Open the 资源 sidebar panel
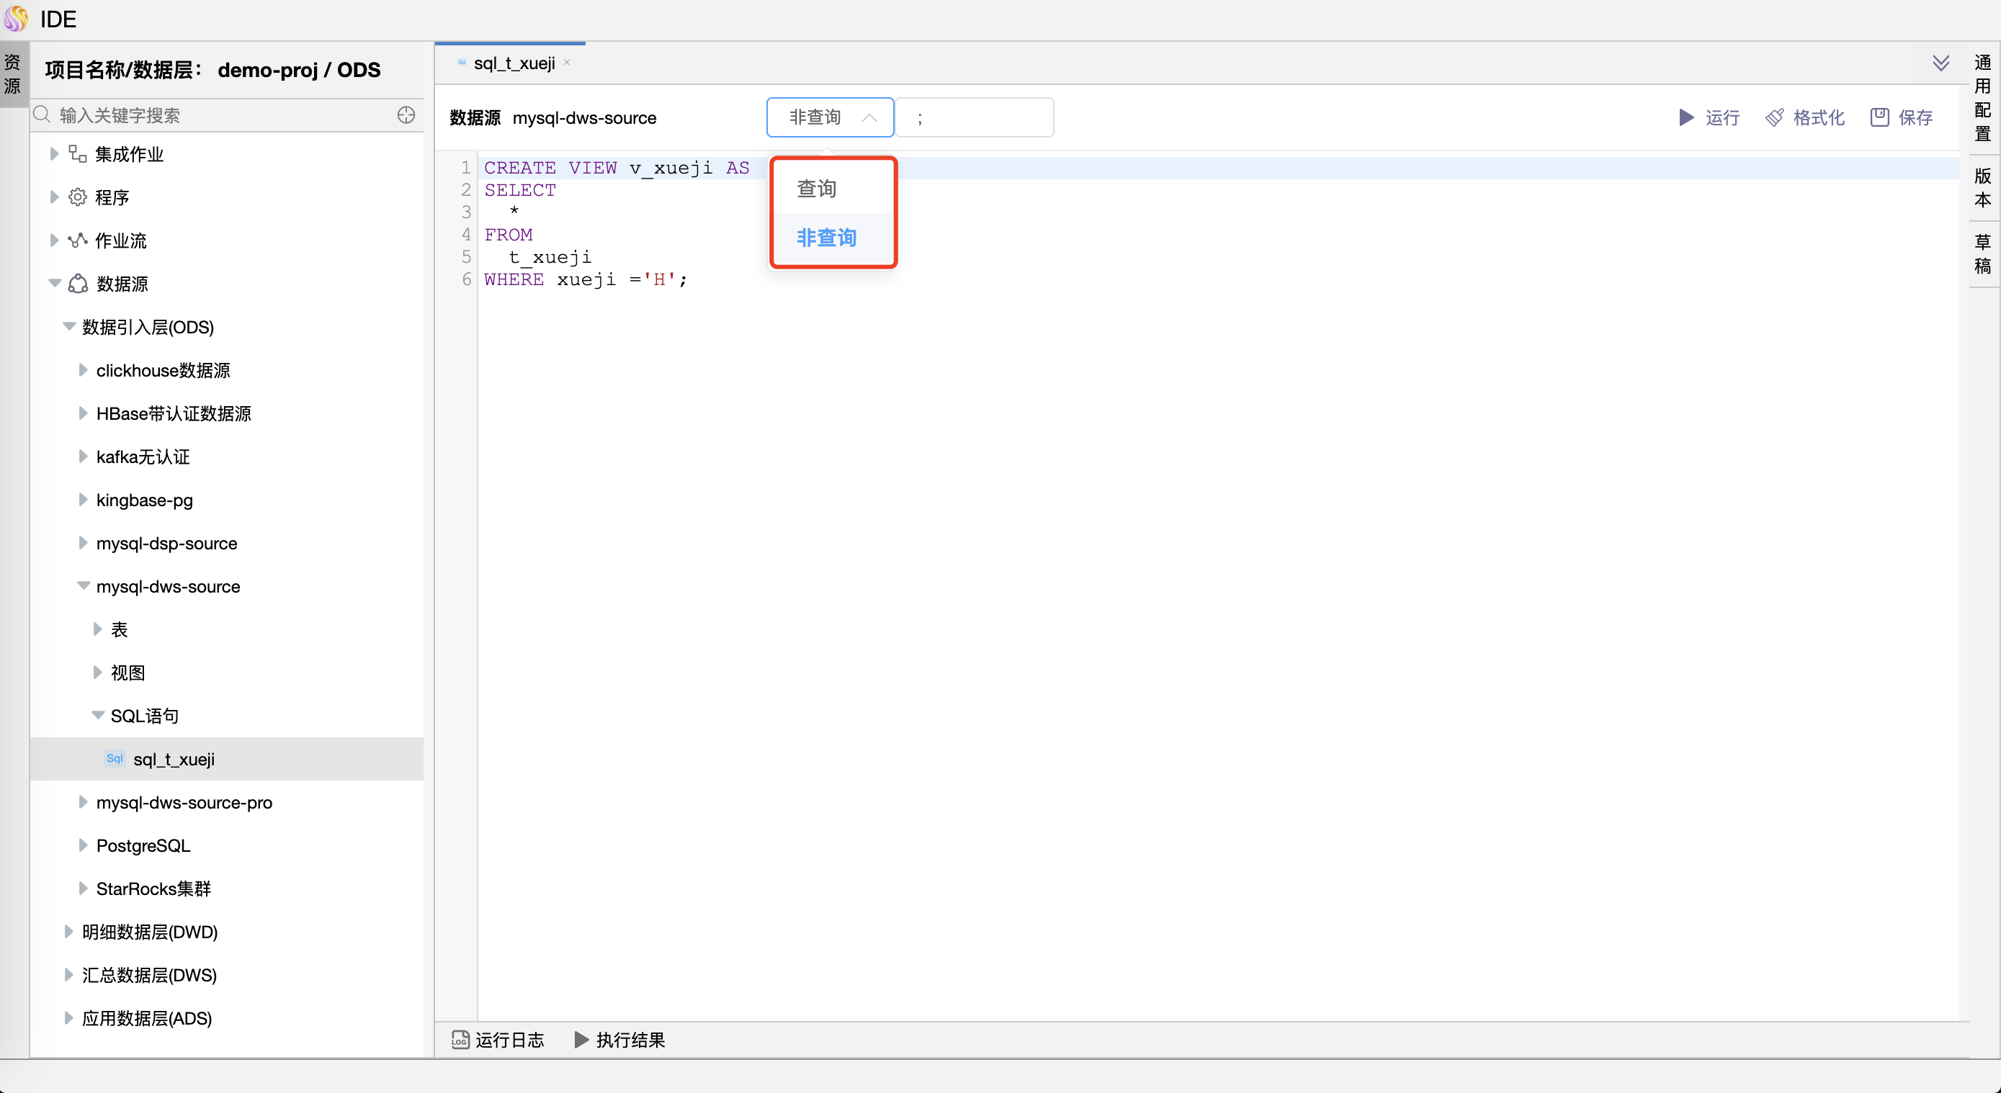 point(12,73)
